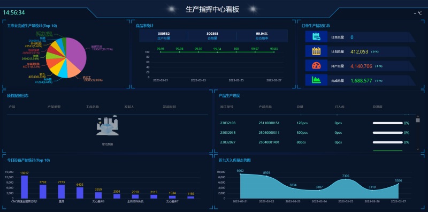Click the production progress scrollbar thumb
The height and width of the screenshot is (212, 428).
coord(418,120)
